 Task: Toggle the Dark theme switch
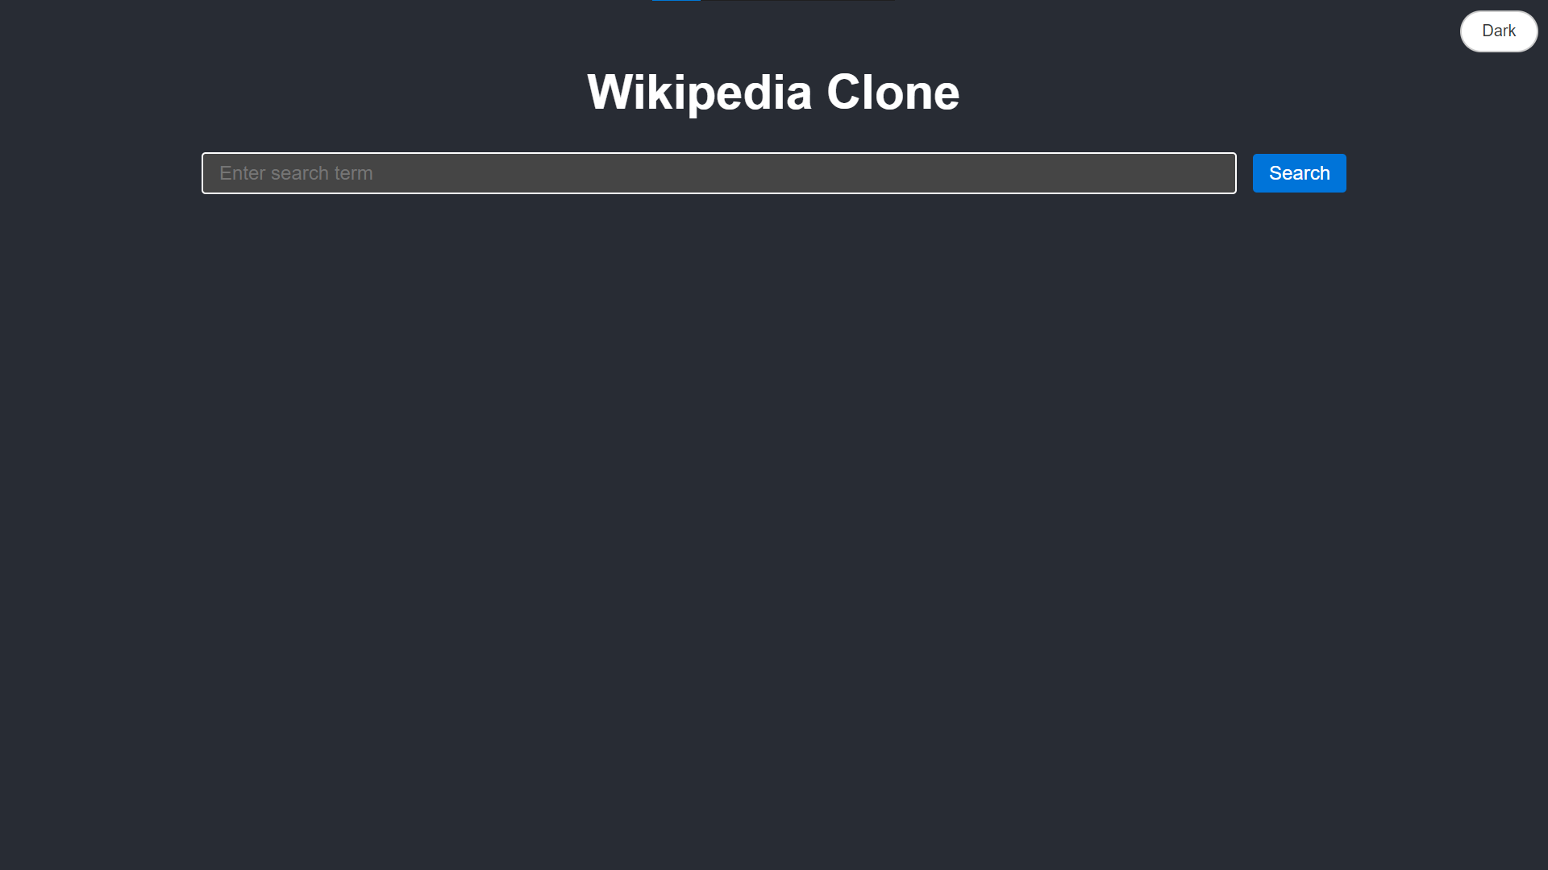tap(1499, 31)
